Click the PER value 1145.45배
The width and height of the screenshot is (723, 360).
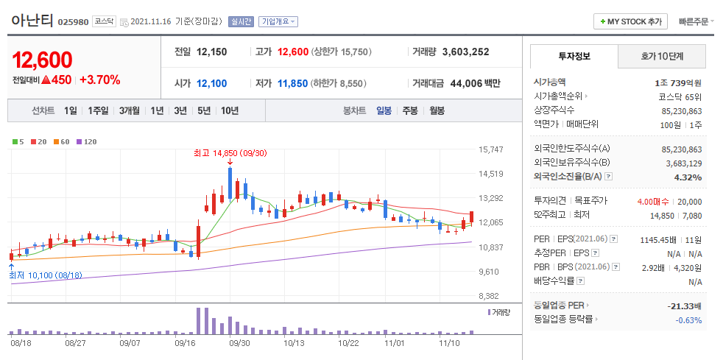coord(658,240)
